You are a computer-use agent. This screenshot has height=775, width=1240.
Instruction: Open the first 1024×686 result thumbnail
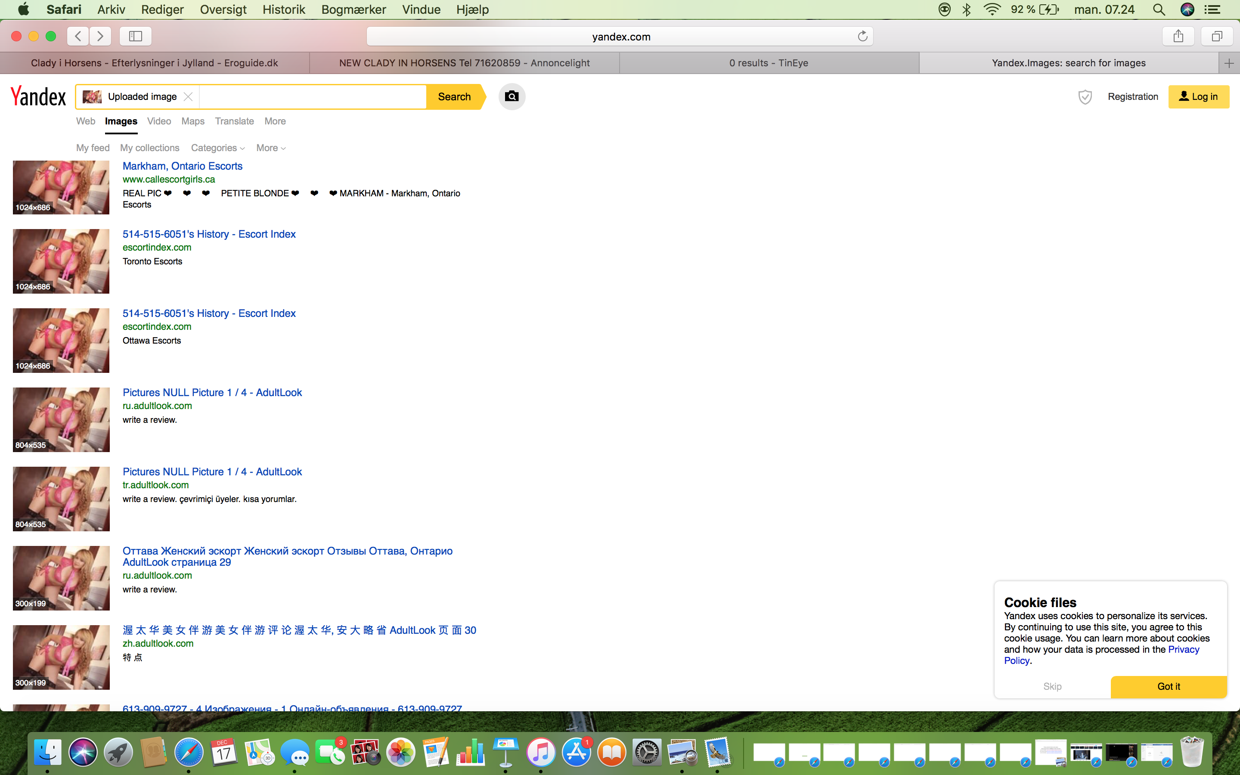pos(61,187)
